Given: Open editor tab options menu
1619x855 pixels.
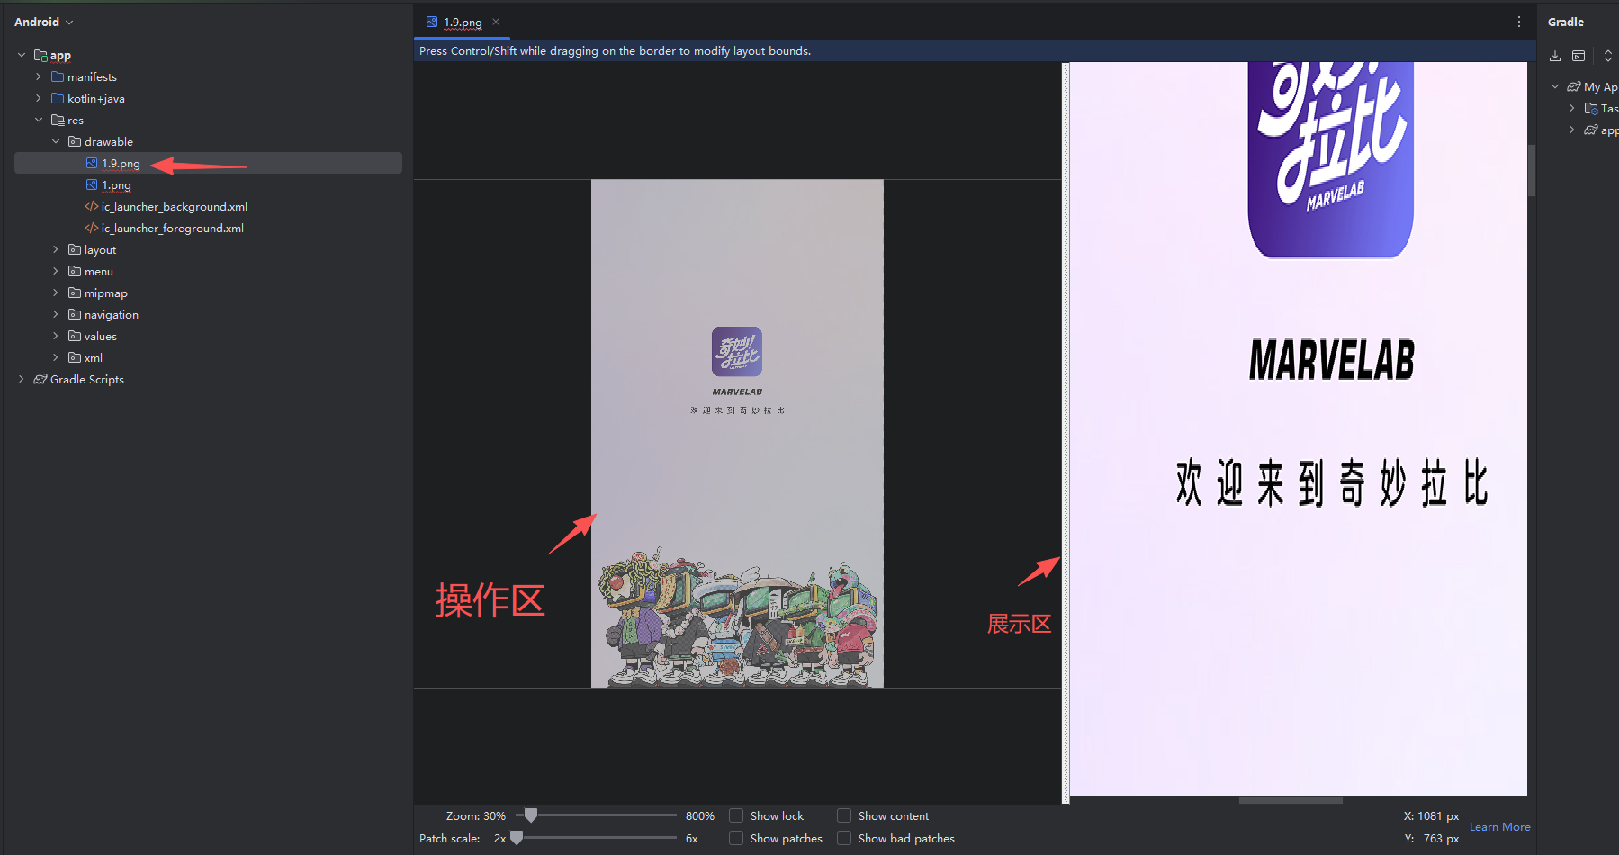Looking at the screenshot, I should click(1519, 22).
